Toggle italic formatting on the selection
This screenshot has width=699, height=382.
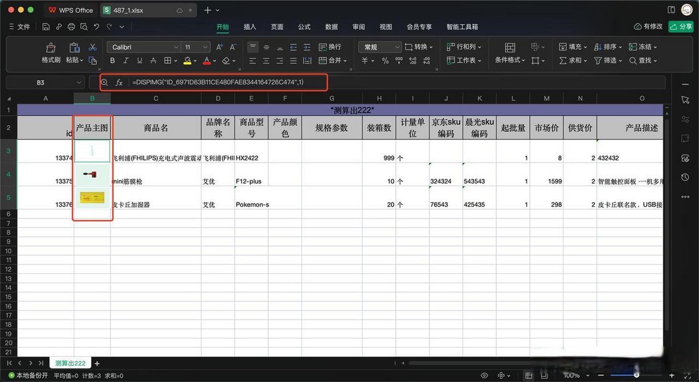tap(126, 61)
